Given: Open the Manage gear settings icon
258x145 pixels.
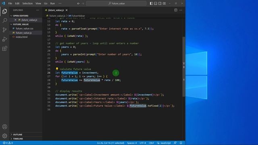Looking at the screenshot, I should [4, 136].
